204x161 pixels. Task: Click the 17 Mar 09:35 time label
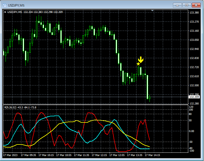[x=28, y=155]
